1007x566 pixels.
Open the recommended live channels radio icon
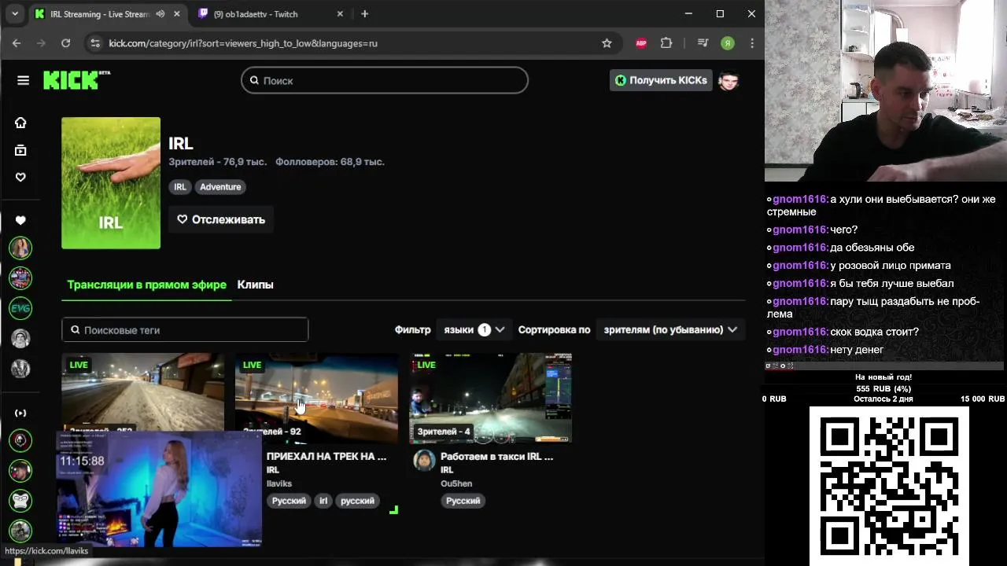pos(20,413)
